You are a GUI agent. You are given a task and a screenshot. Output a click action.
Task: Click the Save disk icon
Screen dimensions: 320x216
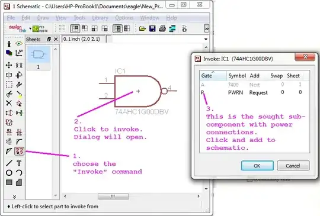tap(152, 28)
